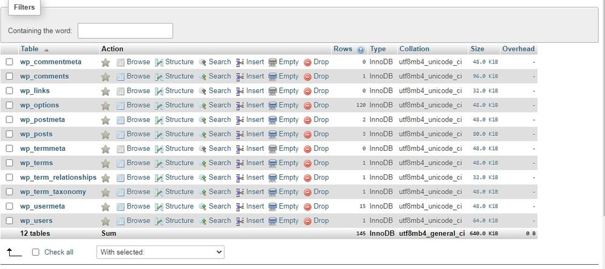Click the Structure icon for wp_links
The image size is (605, 269).
coord(159,91)
